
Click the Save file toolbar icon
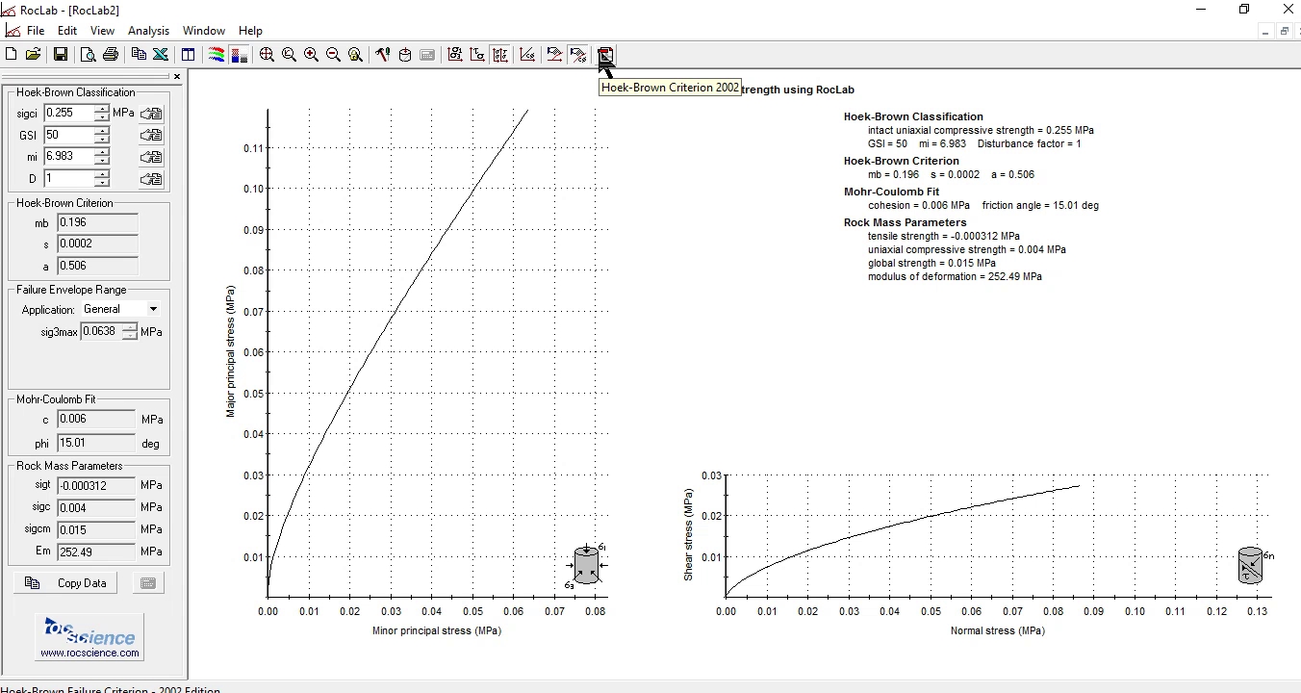[61, 55]
